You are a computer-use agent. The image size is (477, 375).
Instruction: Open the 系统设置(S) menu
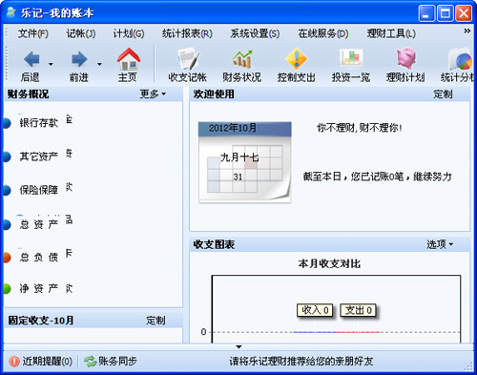pos(255,33)
